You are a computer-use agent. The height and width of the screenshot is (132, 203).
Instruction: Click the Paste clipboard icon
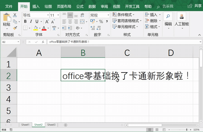coord(7,17)
